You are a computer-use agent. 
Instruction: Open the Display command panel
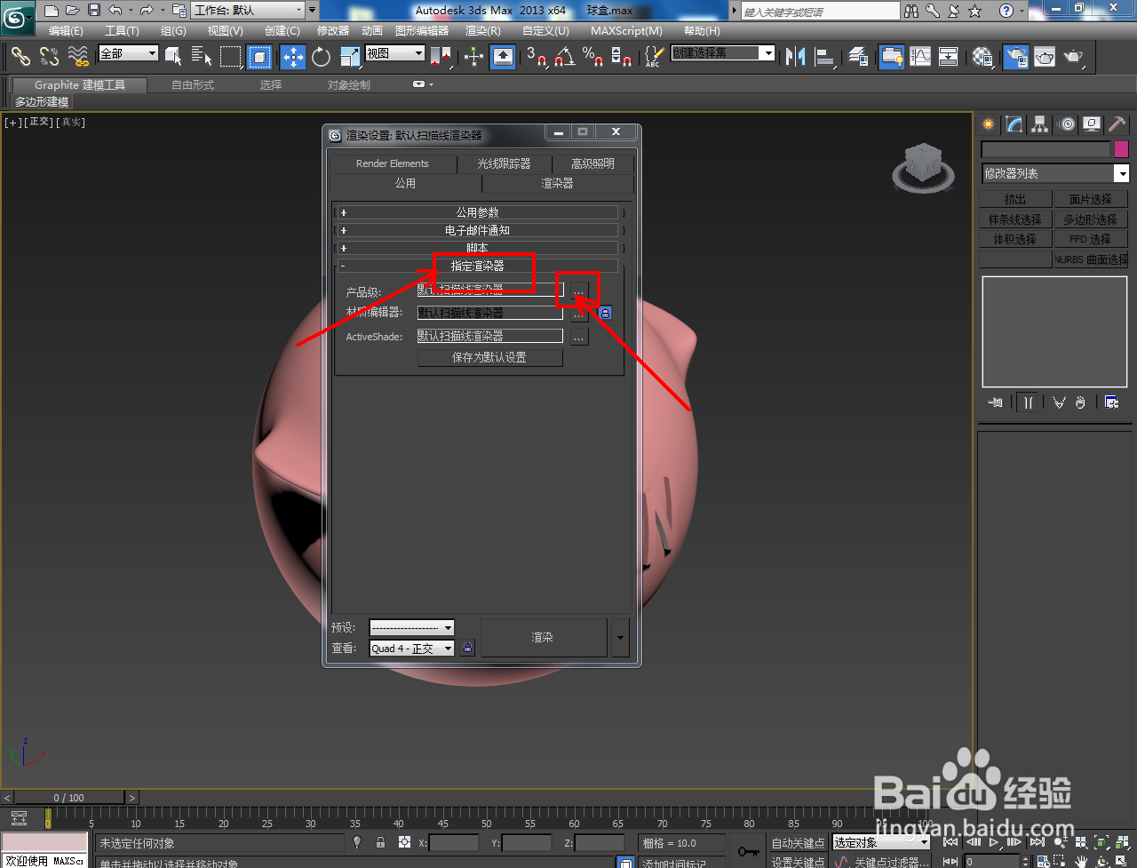1091,124
